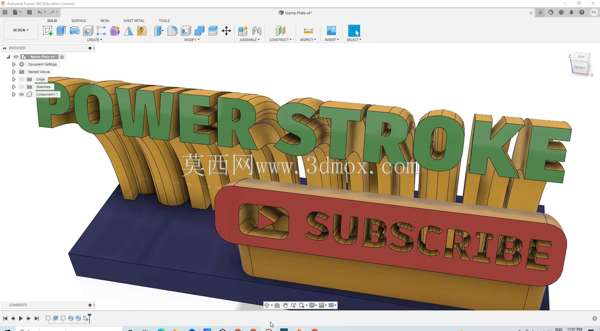Open the DESIGN workspace dropdown
This screenshot has width=600, height=331.
(x=21, y=30)
